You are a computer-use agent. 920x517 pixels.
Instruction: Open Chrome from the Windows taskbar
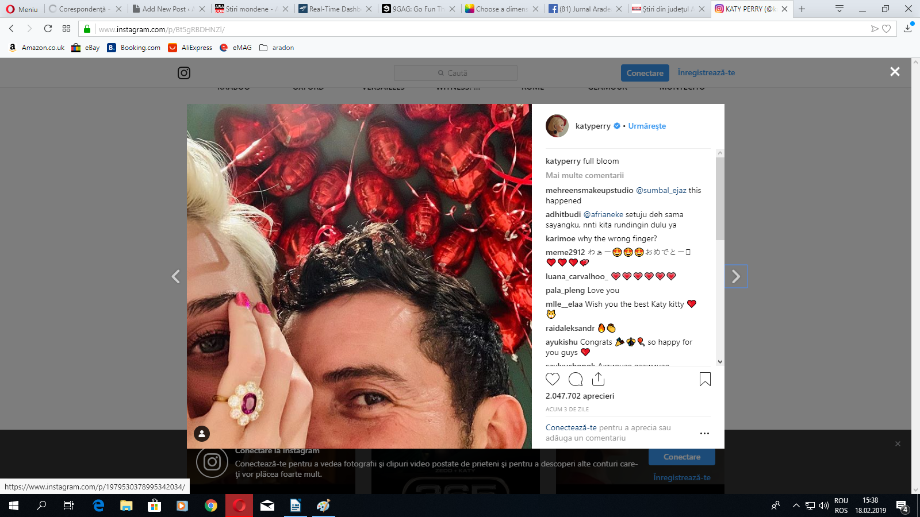(211, 506)
